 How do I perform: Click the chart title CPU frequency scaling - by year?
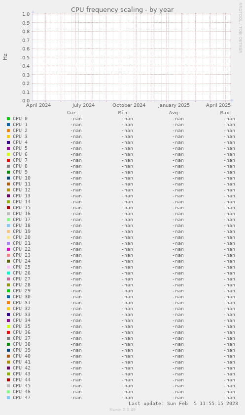point(122,10)
